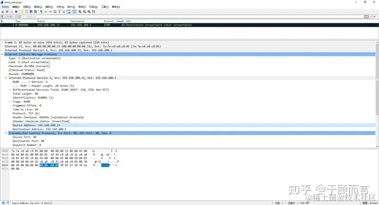Open the 电话(Y) menu
Screen dimensions: 379x205
click(82, 7)
